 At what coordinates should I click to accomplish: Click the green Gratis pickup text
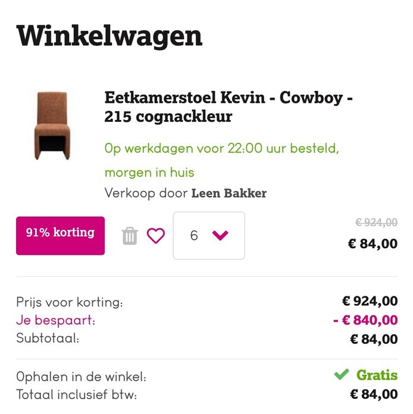[x=377, y=375]
